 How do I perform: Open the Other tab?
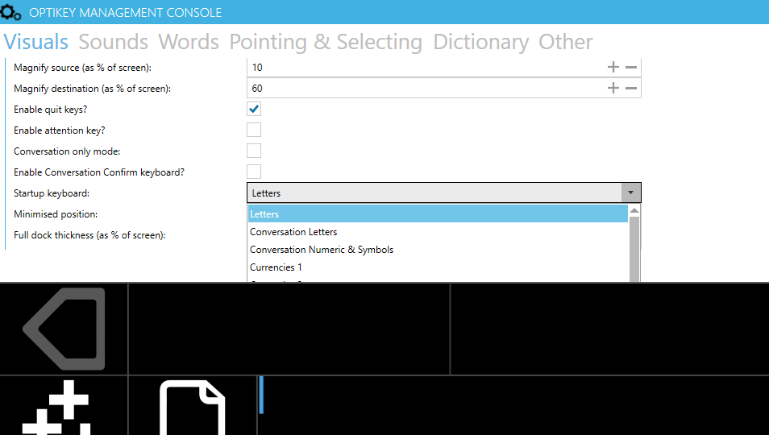pyautogui.click(x=566, y=42)
